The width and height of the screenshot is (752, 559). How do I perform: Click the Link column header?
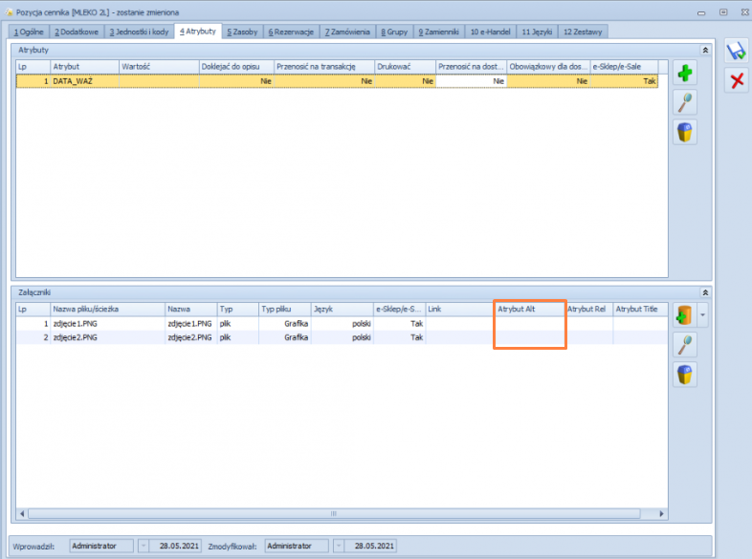click(459, 310)
